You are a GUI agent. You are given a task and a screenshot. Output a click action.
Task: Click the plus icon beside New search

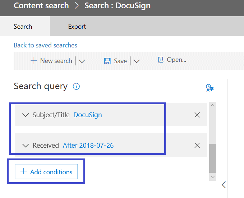(x=34, y=60)
